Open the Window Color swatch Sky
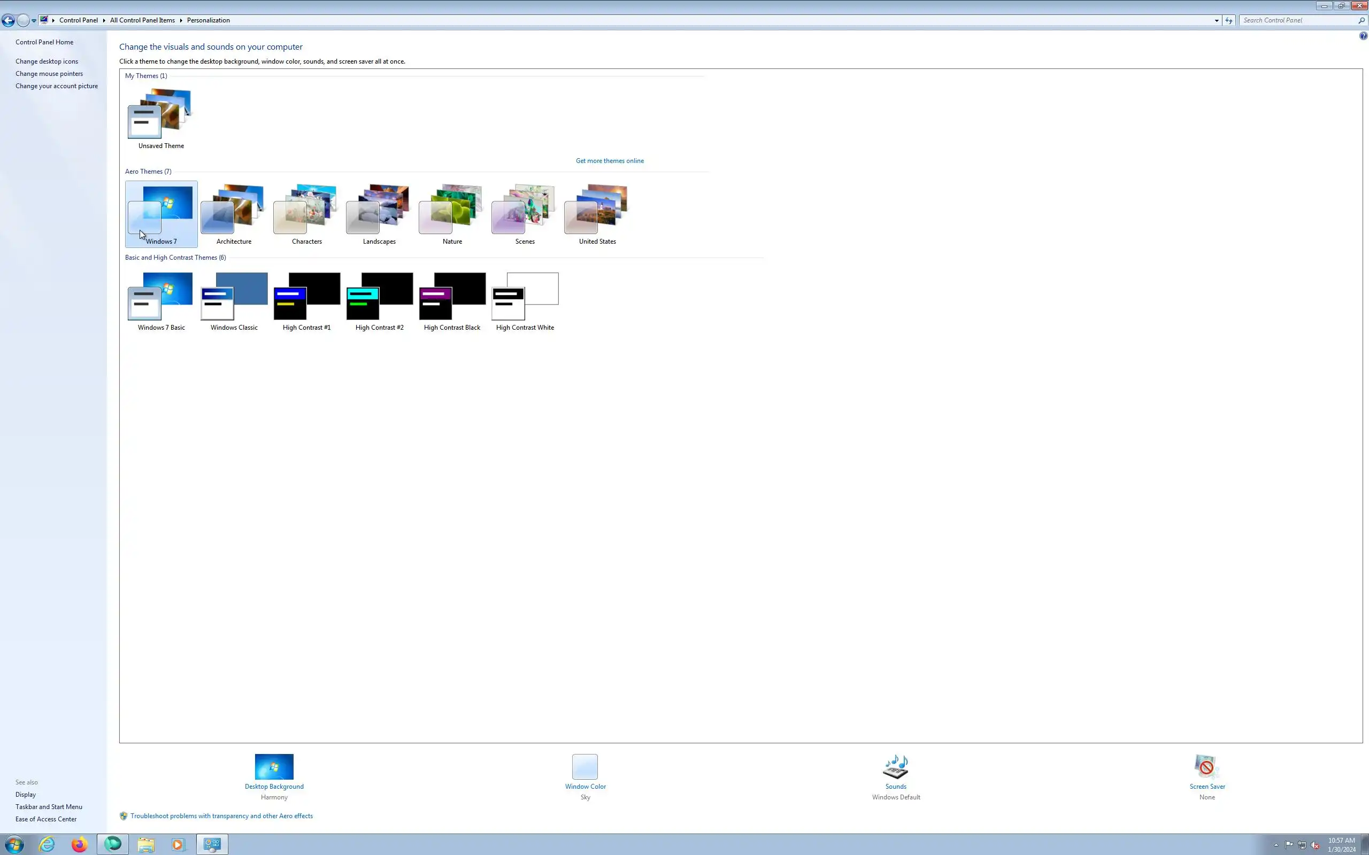 point(584,767)
